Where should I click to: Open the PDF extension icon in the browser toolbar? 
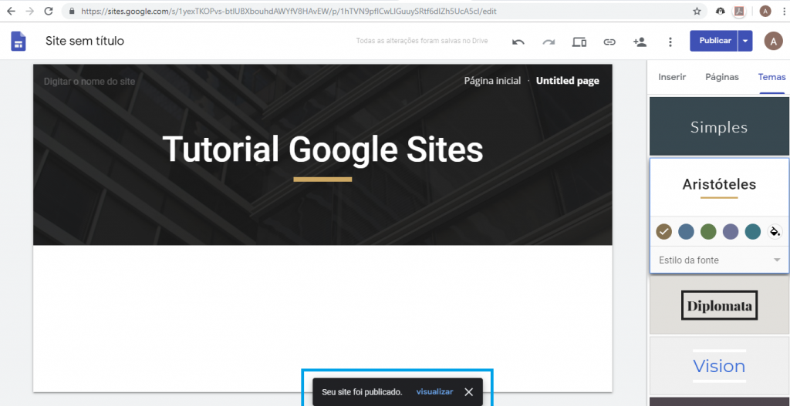pos(739,11)
